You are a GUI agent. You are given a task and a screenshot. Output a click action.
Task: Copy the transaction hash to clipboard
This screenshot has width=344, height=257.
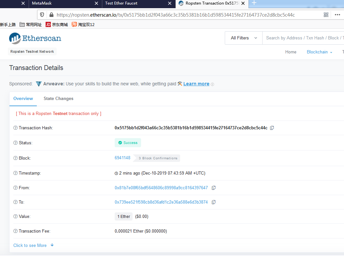click(272, 128)
